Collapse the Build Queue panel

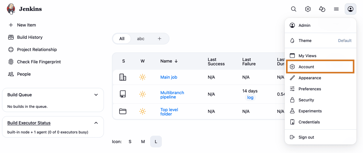[x=96, y=95]
